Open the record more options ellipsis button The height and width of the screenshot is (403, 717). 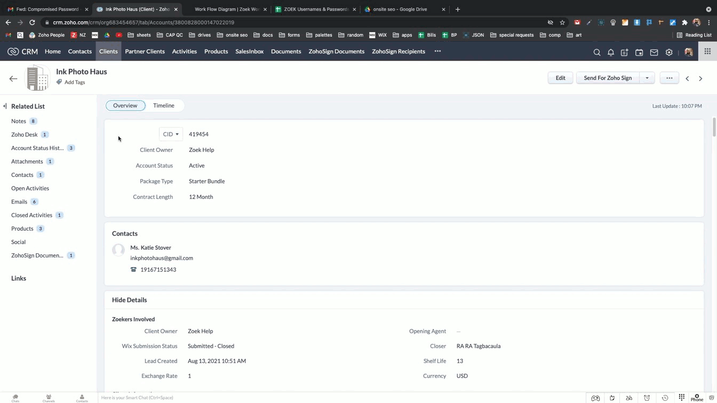point(670,78)
